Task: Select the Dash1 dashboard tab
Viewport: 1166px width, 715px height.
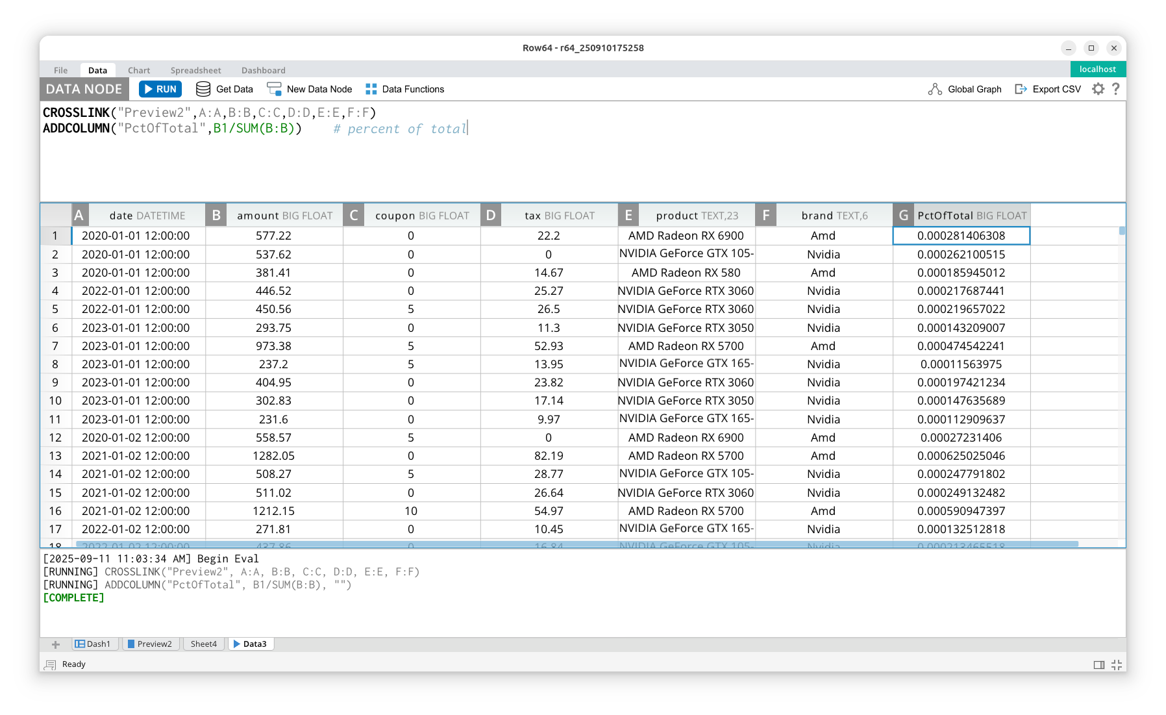Action: [93, 644]
